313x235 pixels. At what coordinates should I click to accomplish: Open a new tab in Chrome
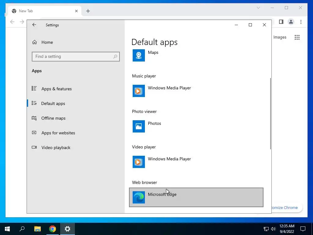[x=88, y=11]
